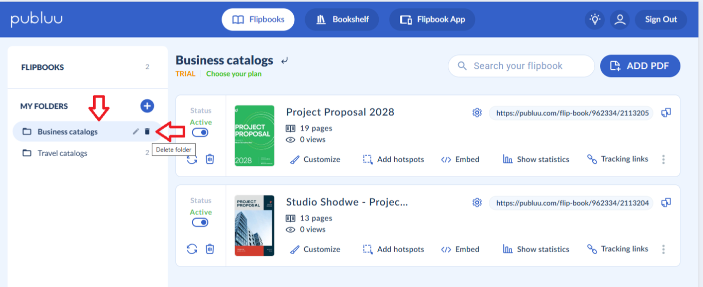
Task: Customize the Studio Shodwe flipbook
Action: pyautogui.click(x=315, y=249)
